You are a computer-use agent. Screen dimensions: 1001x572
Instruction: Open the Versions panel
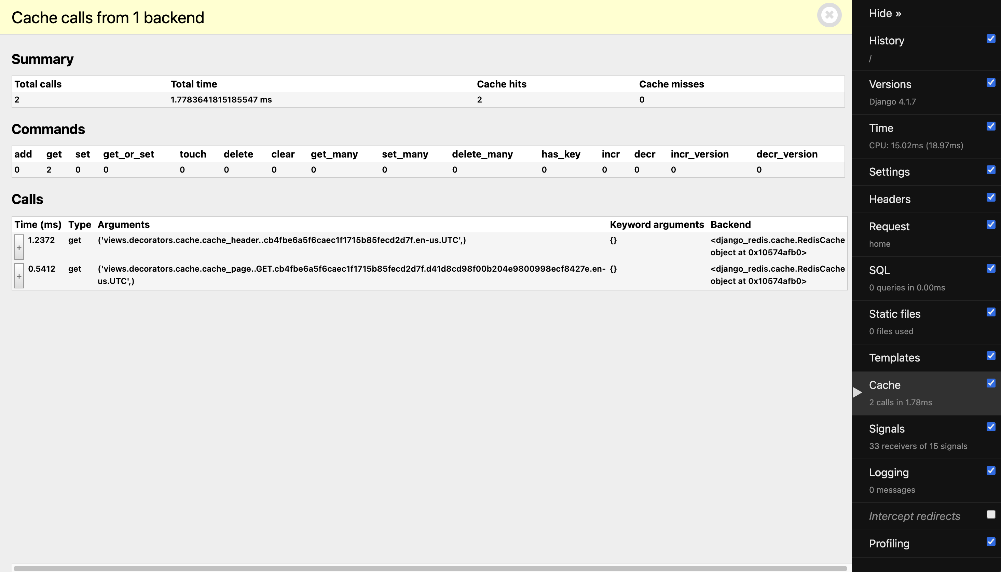890,84
